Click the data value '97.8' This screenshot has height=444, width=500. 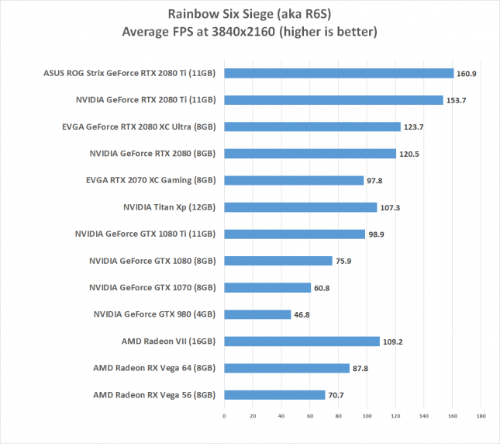[374, 181]
